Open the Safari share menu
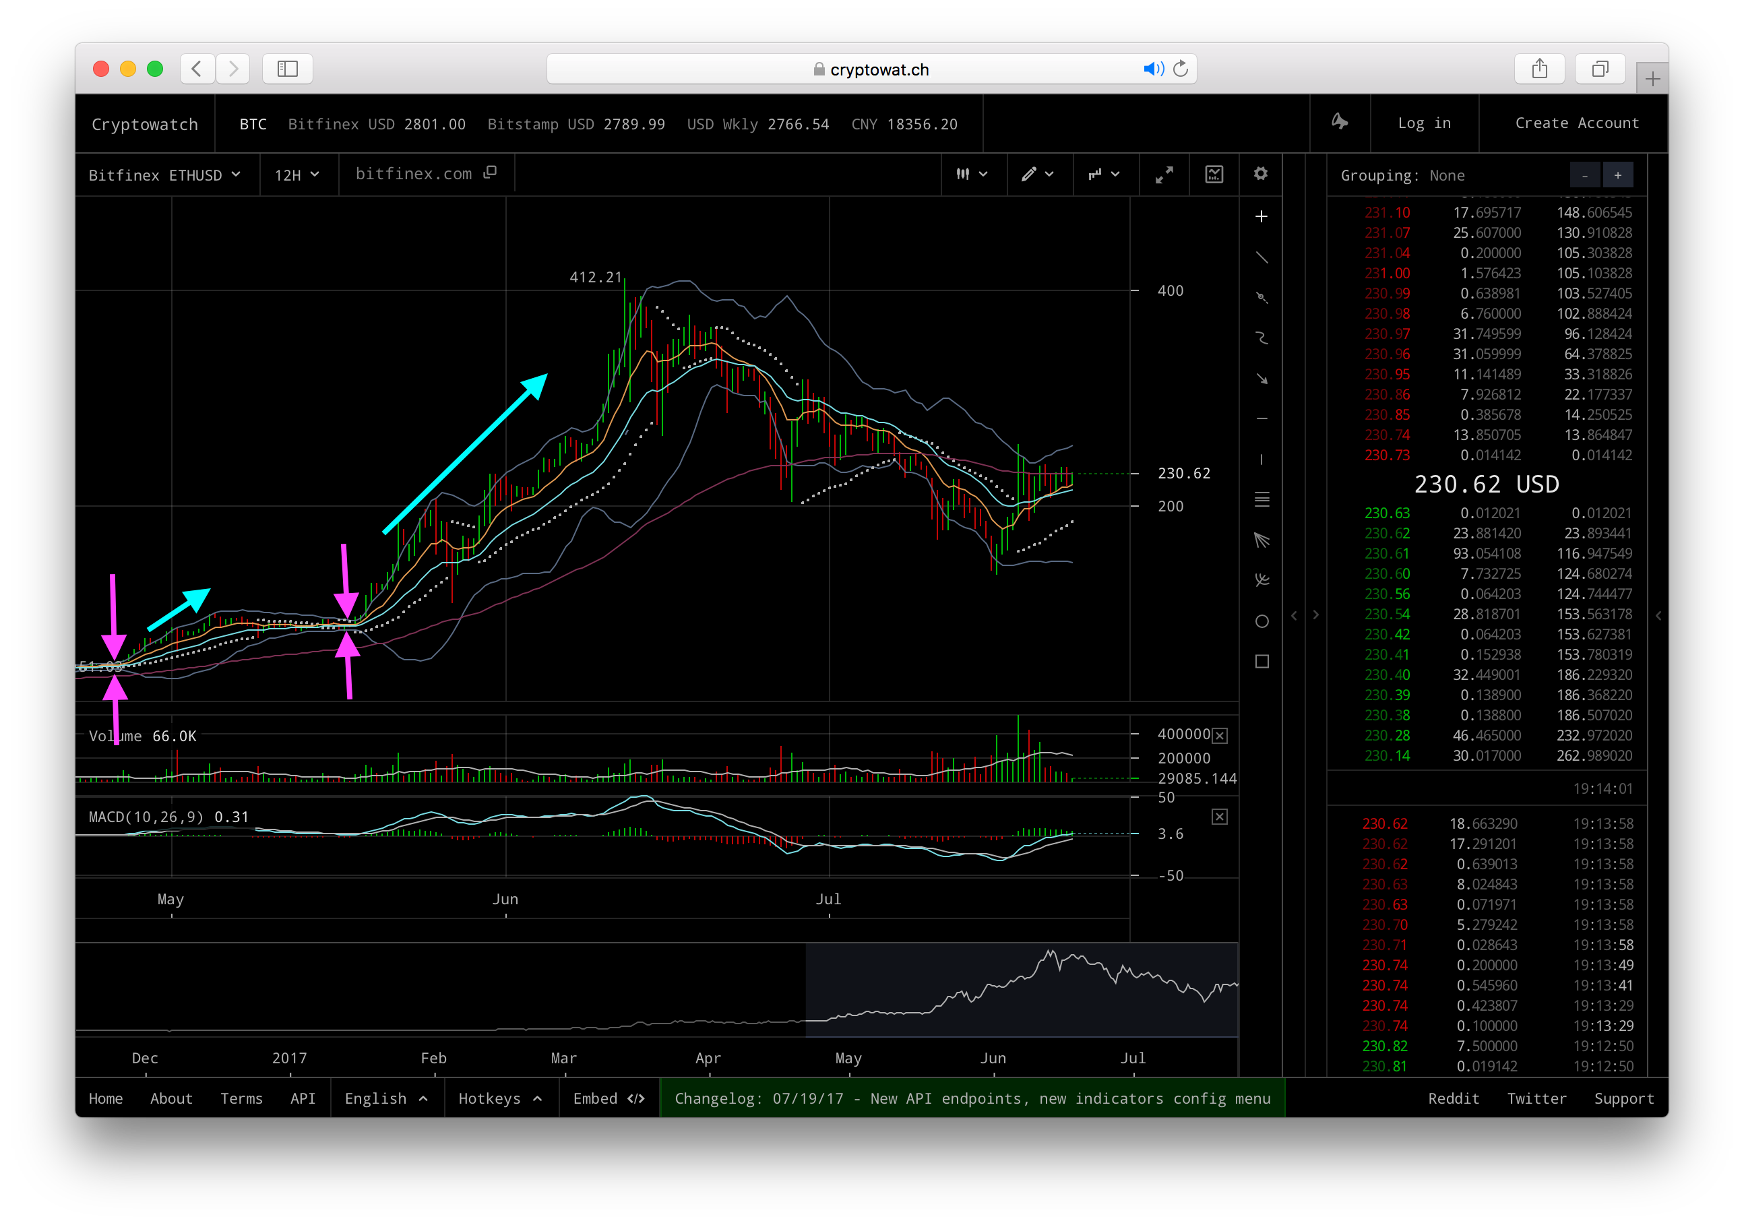 1539,69
